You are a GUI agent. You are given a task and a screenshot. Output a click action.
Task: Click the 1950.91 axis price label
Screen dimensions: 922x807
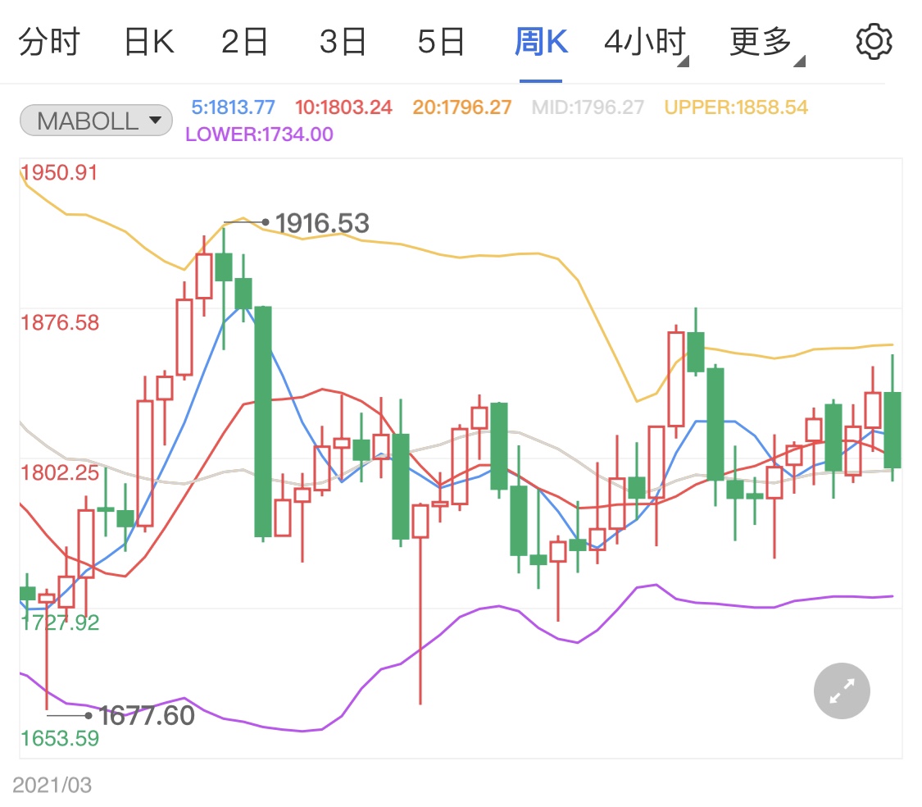(x=59, y=172)
